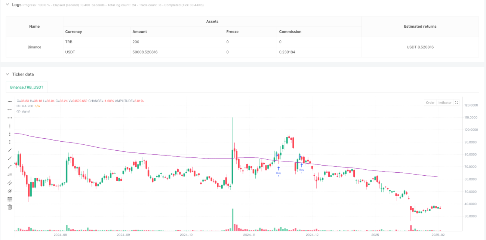486x240 pixels.
Task: Select the price line drawing tool
Action: click(x=10, y=174)
